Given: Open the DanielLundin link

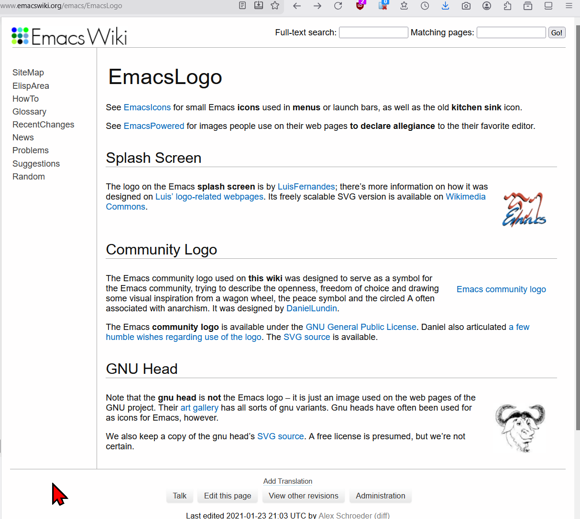Looking at the screenshot, I should tap(311, 308).
